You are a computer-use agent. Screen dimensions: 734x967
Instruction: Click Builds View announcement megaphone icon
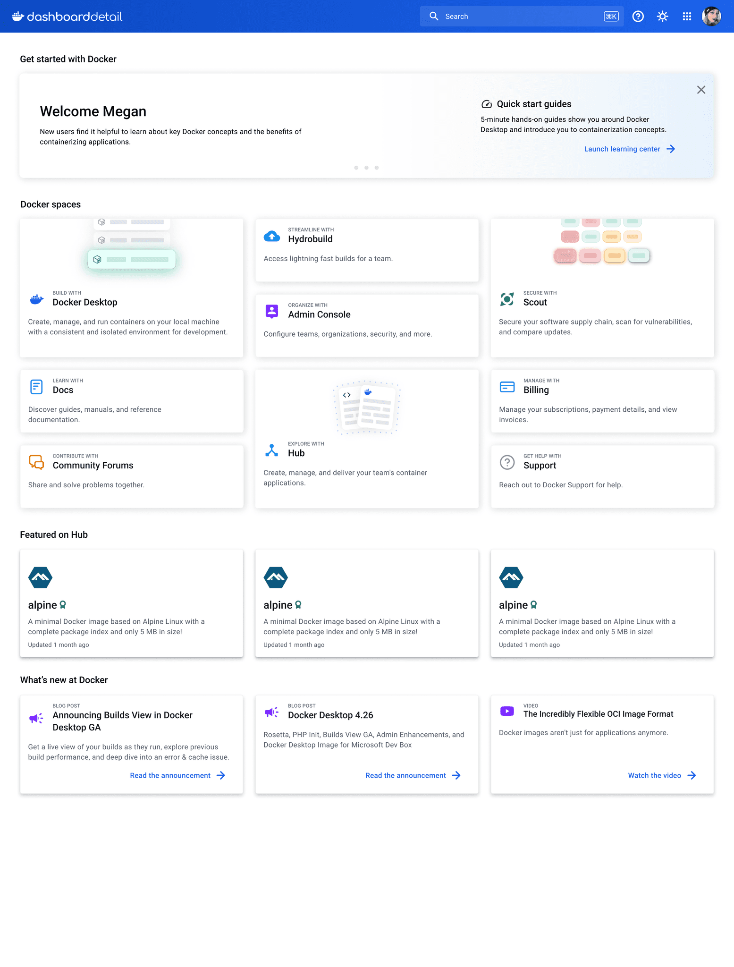click(x=36, y=719)
